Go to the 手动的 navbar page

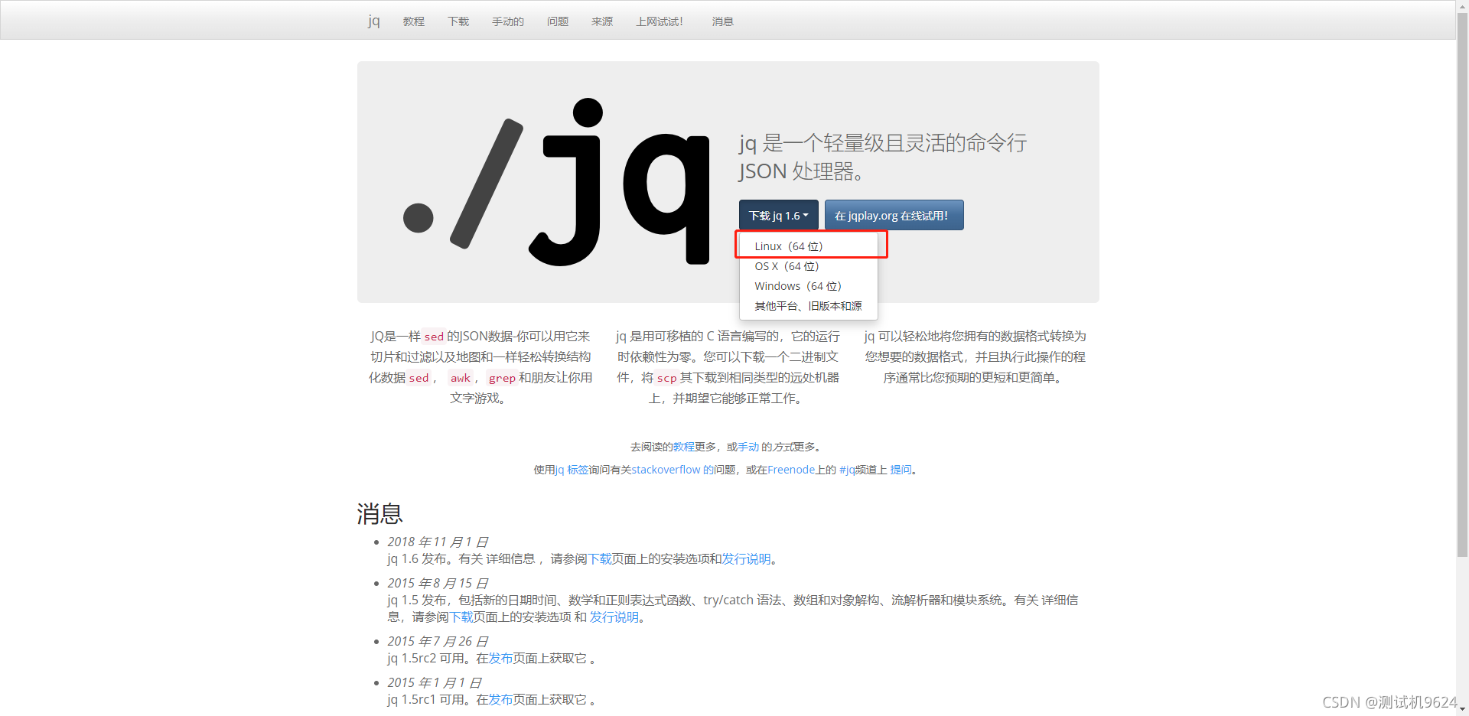[x=508, y=21]
